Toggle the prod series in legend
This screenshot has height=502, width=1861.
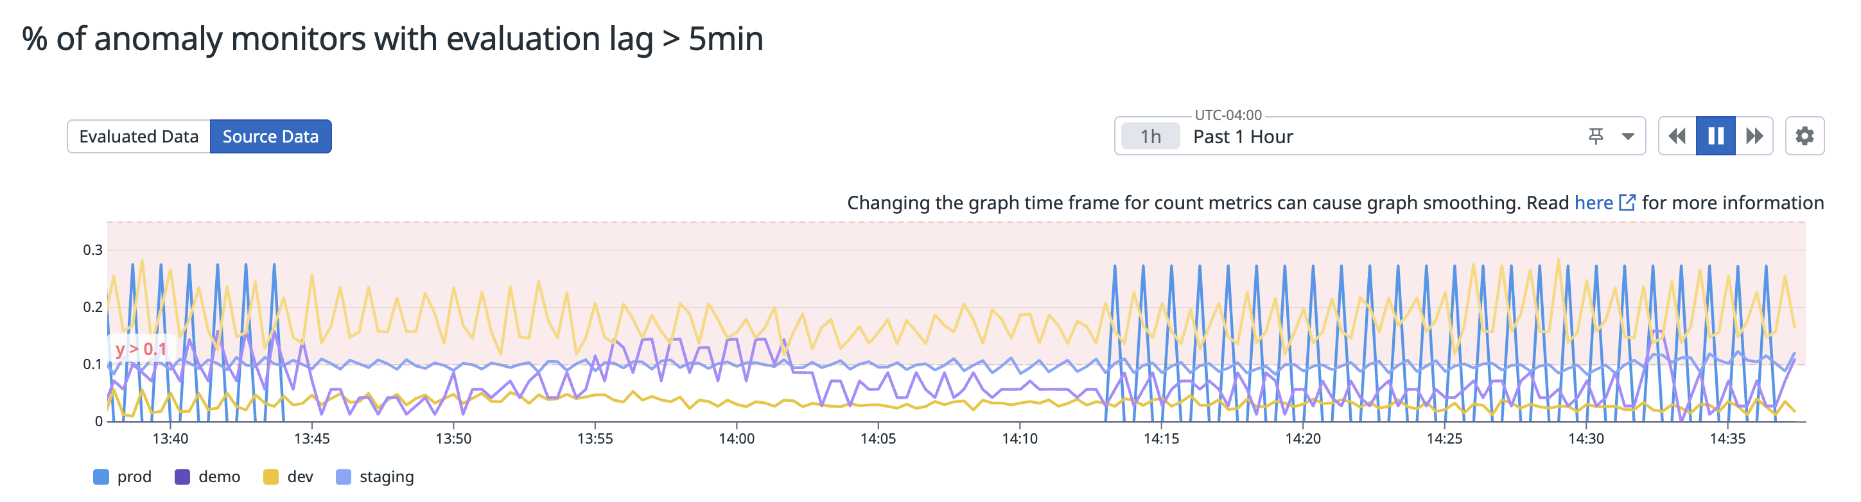click(x=134, y=477)
